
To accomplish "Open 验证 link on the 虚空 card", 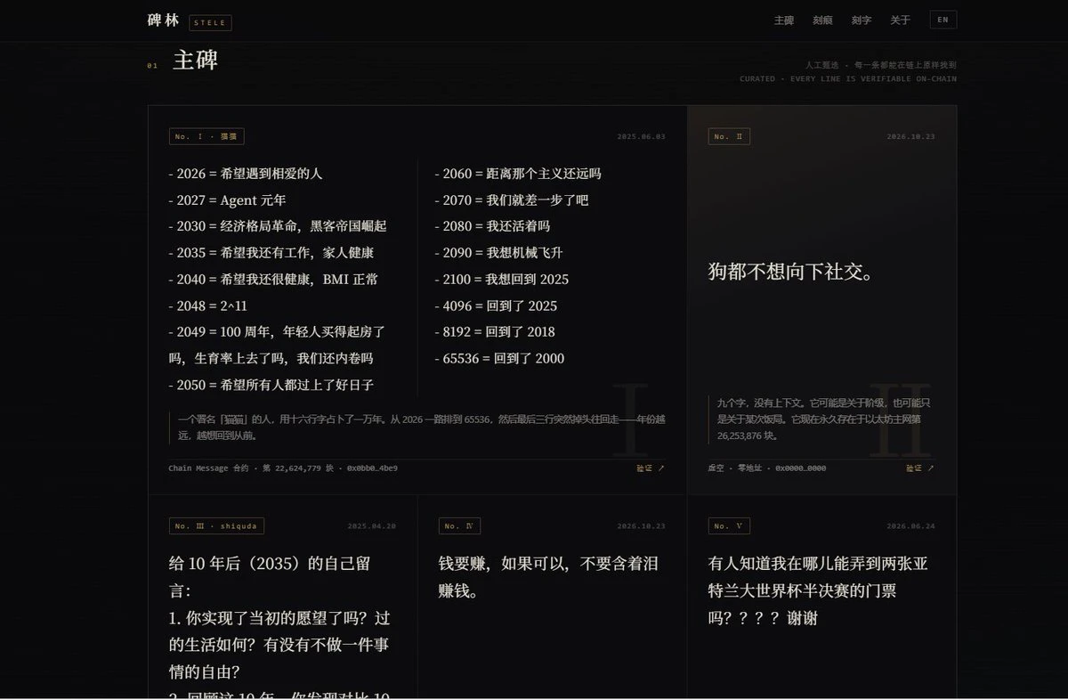I will click(x=920, y=468).
